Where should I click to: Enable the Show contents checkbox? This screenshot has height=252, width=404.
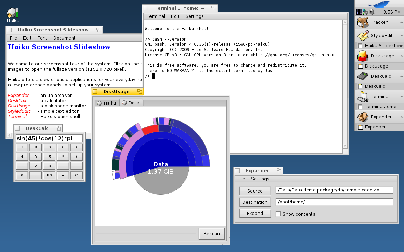[x=278, y=214]
